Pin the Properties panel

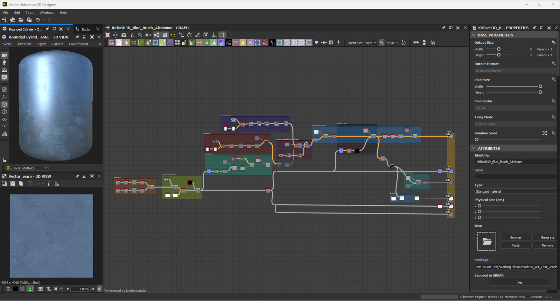(x=534, y=28)
